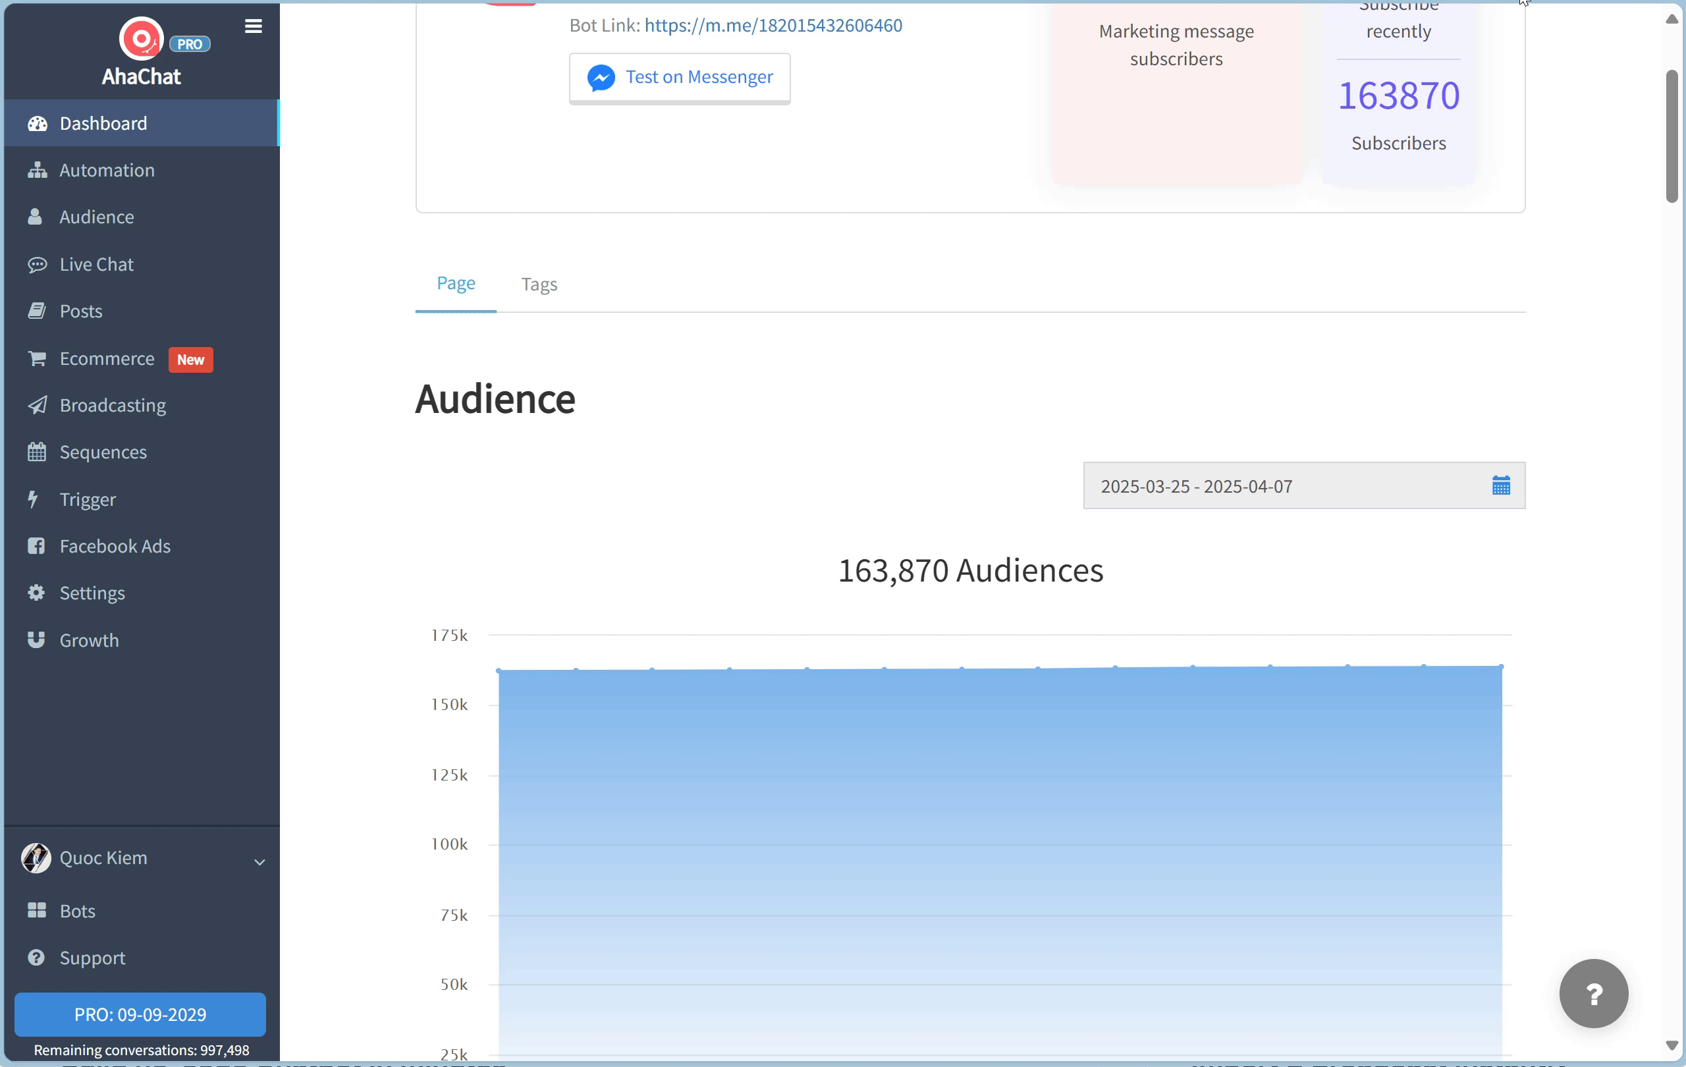Open the Growth tools

(89, 640)
